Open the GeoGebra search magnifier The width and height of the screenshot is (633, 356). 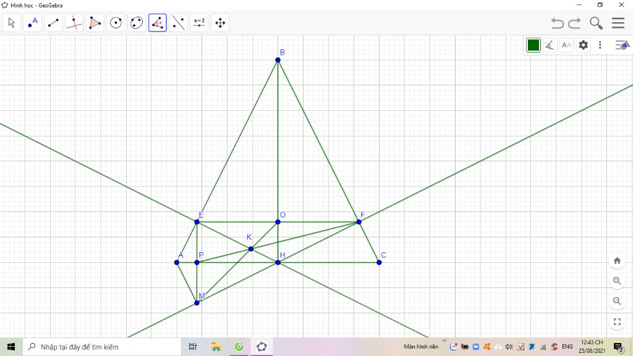pyautogui.click(x=596, y=23)
